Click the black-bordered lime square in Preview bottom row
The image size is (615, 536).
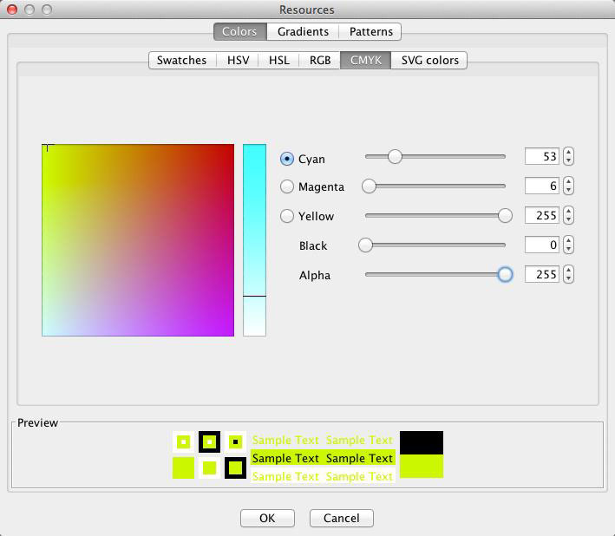click(x=235, y=467)
